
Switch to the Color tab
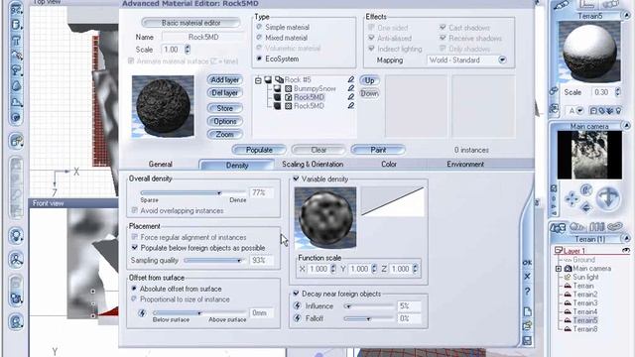[x=389, y=165]
